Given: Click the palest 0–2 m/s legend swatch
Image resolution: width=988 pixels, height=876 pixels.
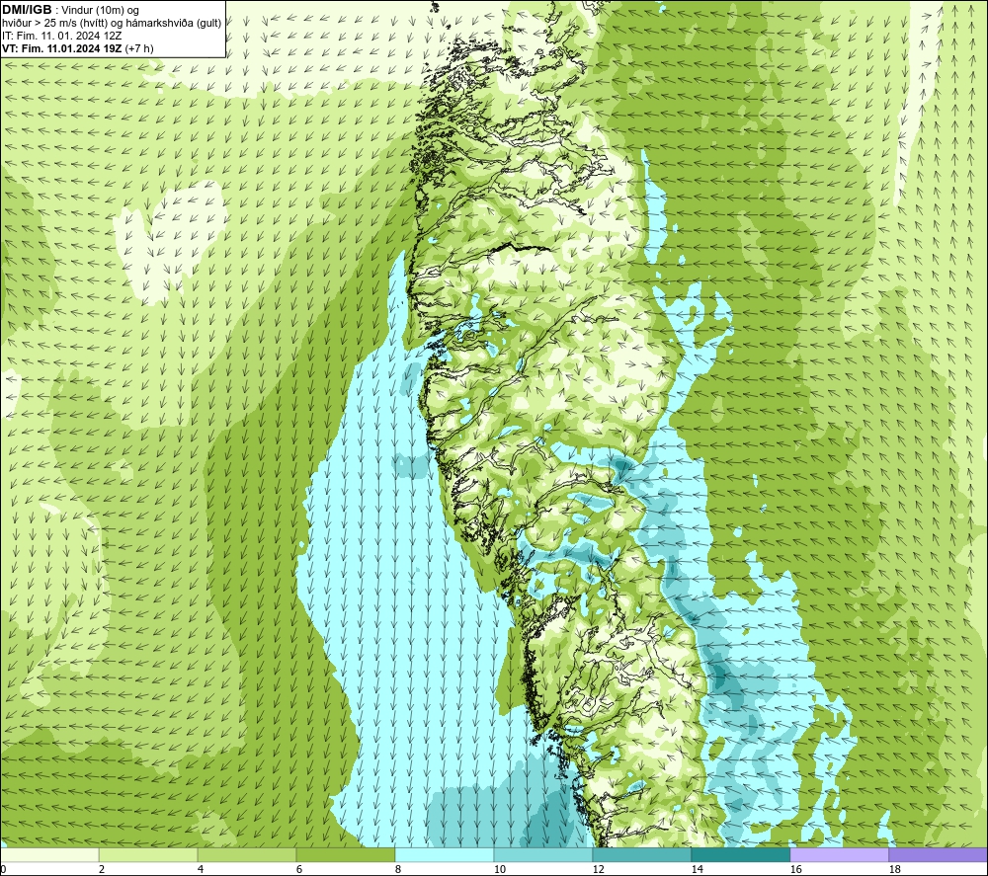Looking at the screenshot, I should pyautogui.click(x=49, y=854).
